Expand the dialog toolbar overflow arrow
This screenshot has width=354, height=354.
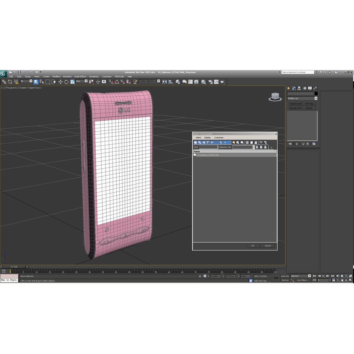point(271,147)
